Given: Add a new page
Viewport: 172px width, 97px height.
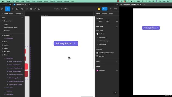Looking at the screenshot, I should click(22, 18).
